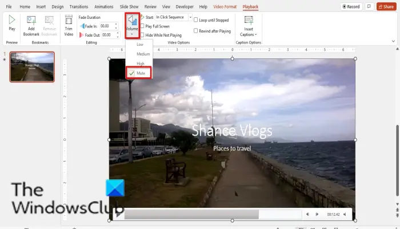The height and width of the screenshot is (229, 400).
Task: Open the Slide Show tab
Action: tap(129, 7)
